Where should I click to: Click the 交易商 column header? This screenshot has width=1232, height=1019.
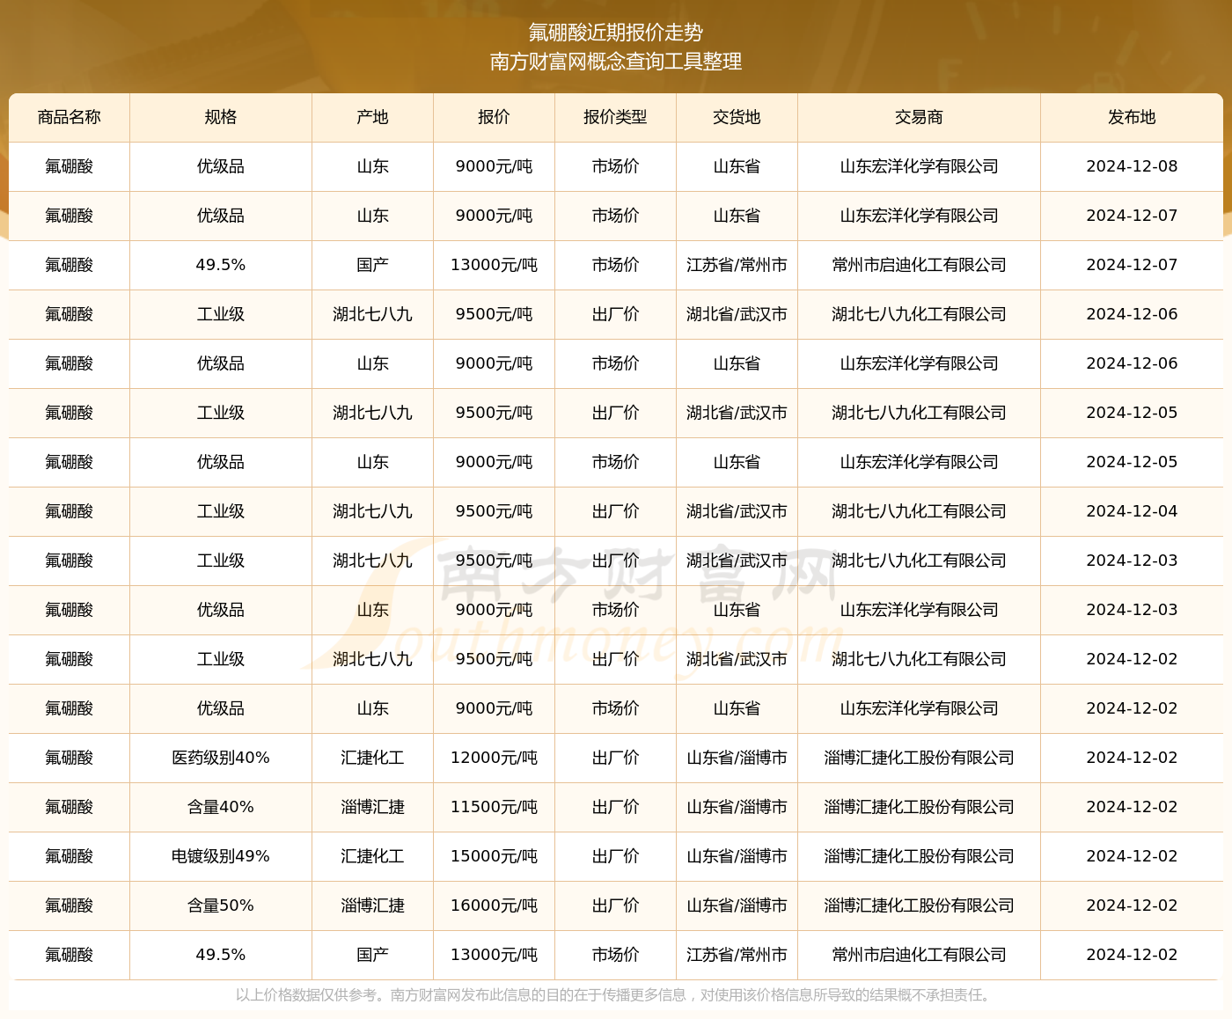919,117
